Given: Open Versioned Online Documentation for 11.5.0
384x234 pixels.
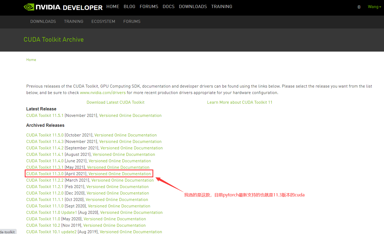Looking at the screenshot, I should 126,135.
